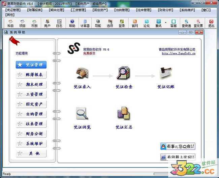Open the 凭证浏览 voucher browse icon
The width and height of the screenshot is (219, 178).
(x=82, y=113)
